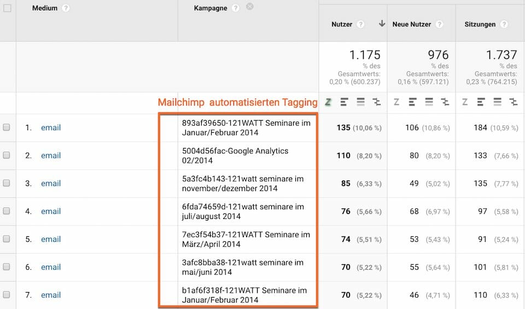Select the equal-lines icon under Neue Nutzer
The height and width of the screenshot is (309, 525).
(x=429, y=102)
